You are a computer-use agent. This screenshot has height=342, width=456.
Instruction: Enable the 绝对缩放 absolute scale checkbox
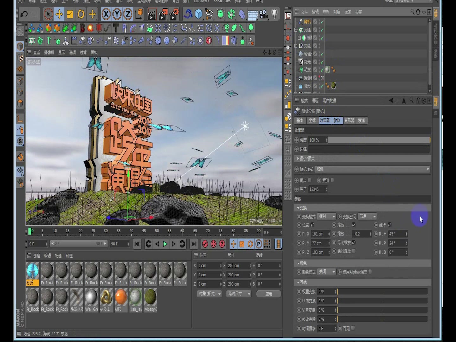pos(354,251)
